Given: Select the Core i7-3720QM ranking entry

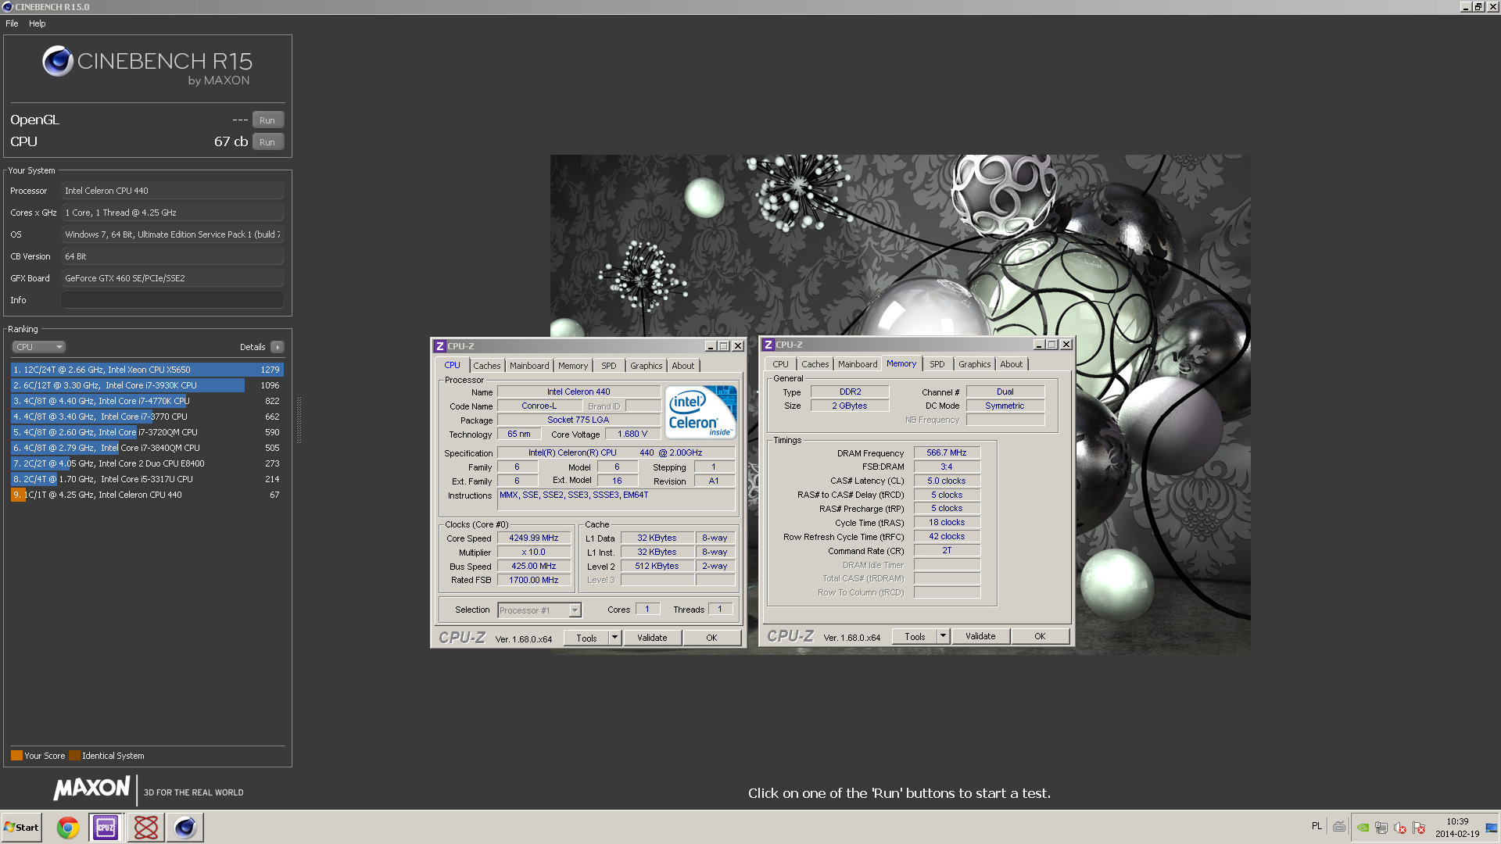Looking at the screenshot, I should click(147, 432).
